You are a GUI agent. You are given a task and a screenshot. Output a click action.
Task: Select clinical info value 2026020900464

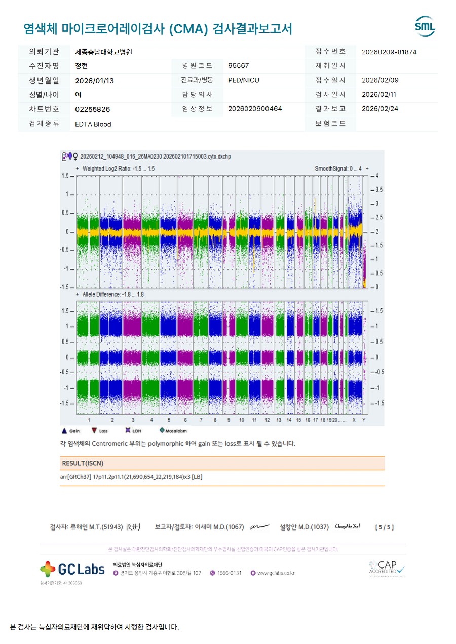tap(255, 109)
